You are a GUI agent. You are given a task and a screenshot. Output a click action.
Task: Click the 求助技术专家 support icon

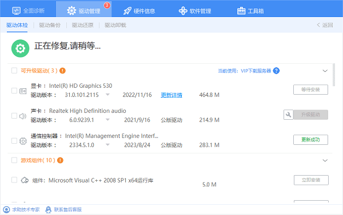pyautogui.click(x=6, y=209)
